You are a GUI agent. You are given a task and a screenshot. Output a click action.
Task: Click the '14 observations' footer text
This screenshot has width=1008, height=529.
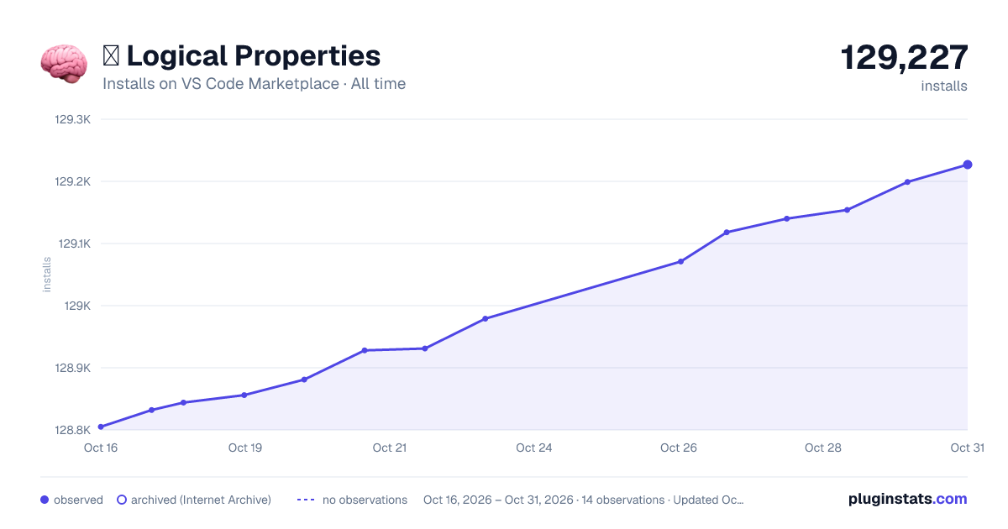[x=622, y=500]
